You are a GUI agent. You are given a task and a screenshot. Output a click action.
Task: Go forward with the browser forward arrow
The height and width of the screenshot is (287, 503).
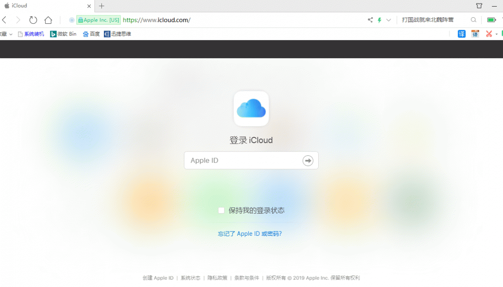tap(18, 20)
